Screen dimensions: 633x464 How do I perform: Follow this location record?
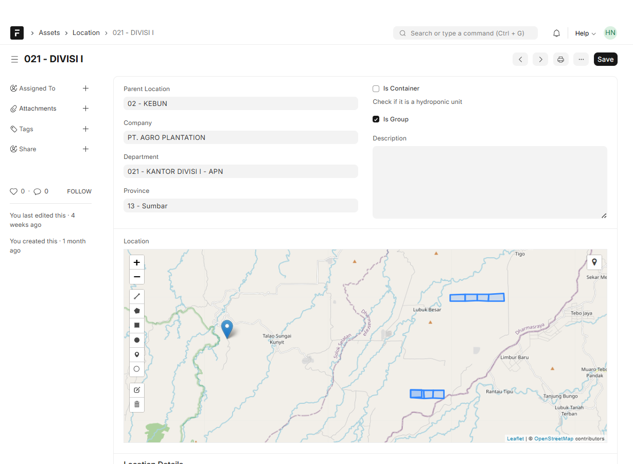tap(79, 191)
